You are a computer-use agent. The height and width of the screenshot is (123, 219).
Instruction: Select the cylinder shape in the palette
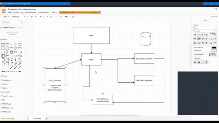click(11, 52)
